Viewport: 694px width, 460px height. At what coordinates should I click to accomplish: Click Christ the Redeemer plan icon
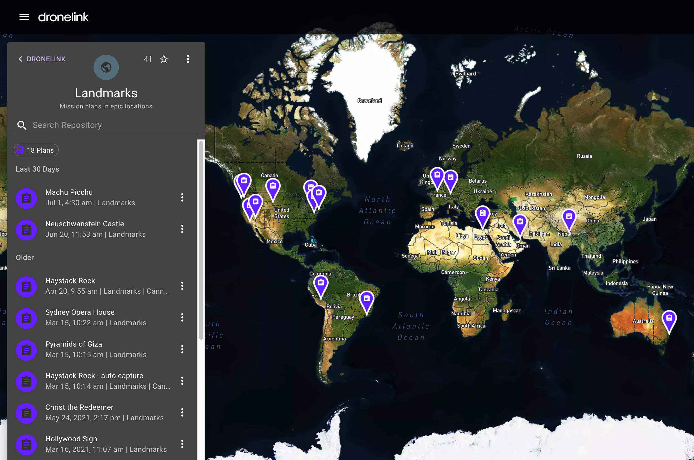click(26, 413)
